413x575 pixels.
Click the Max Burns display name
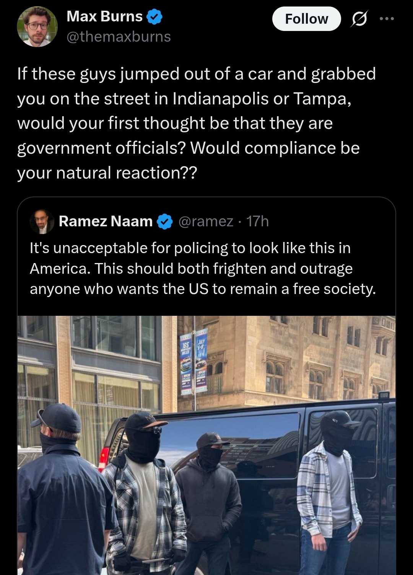[x=104, y=16]
